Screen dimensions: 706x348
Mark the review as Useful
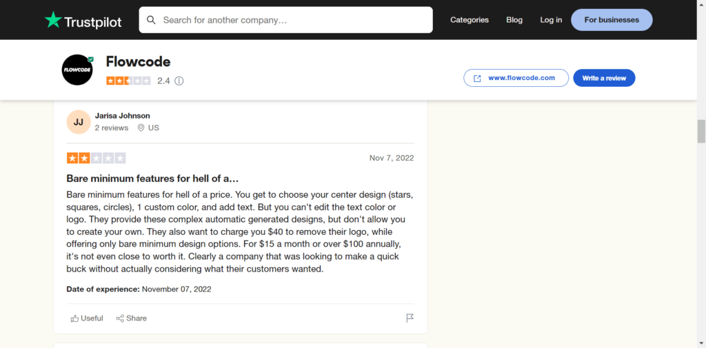(87, 318)
